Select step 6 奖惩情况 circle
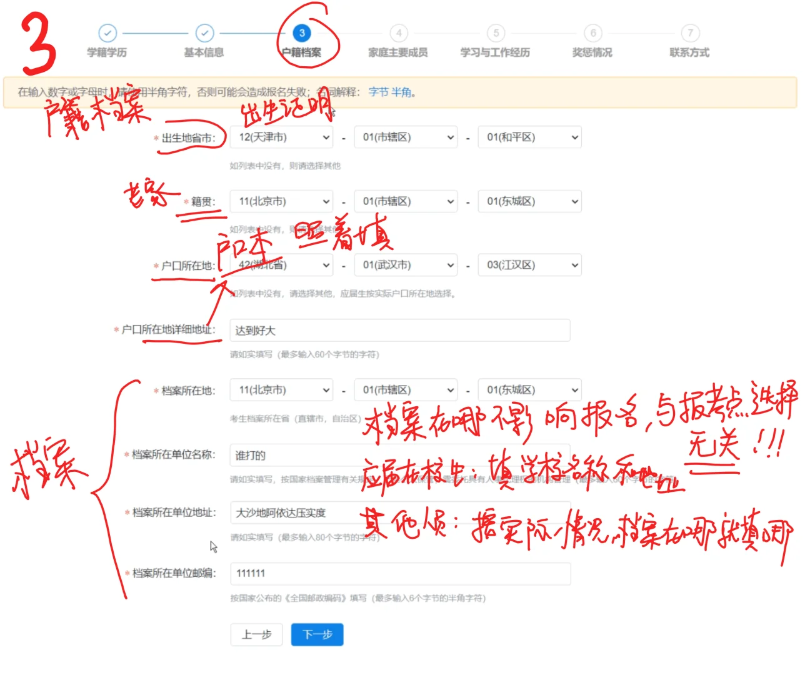Image resolution: width=805 pixels, height=675 pixels. pyautogui.click(x=593, y=33)
